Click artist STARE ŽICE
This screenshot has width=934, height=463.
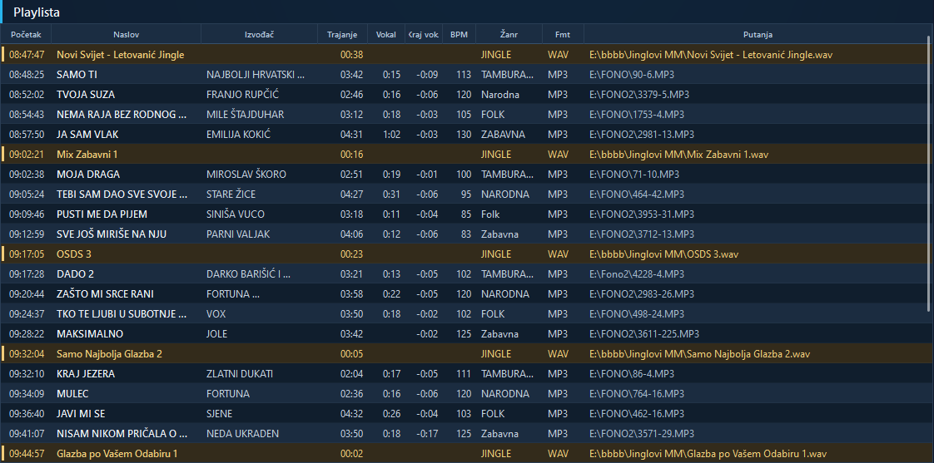pos(231,194)
